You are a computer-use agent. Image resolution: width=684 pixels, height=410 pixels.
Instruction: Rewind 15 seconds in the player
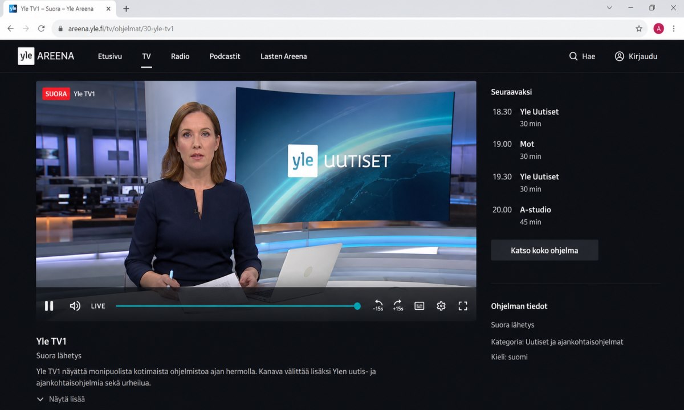pos(378,305)
